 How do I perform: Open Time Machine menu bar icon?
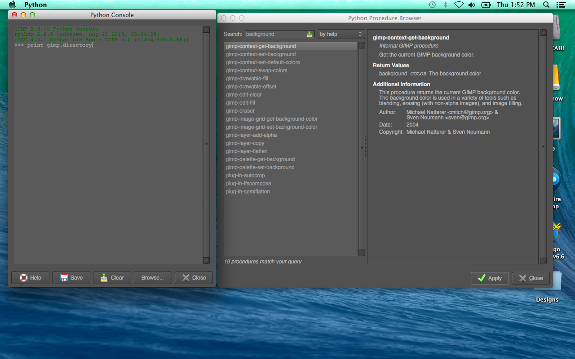click(x=432, y=5)
